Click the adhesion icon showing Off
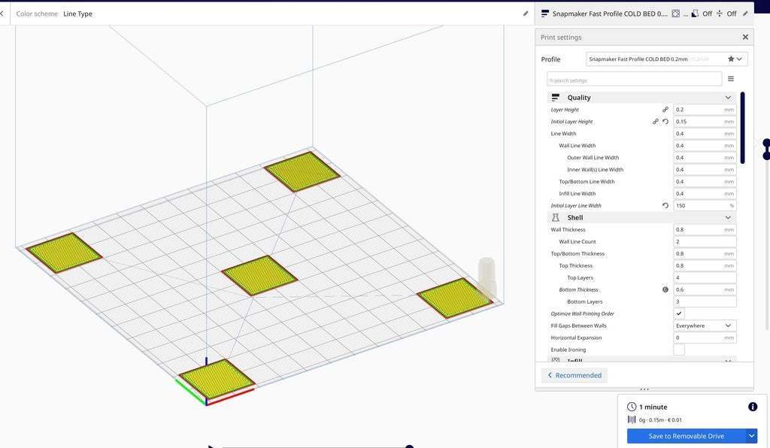 pyautogui.click(x=720, y=14)
